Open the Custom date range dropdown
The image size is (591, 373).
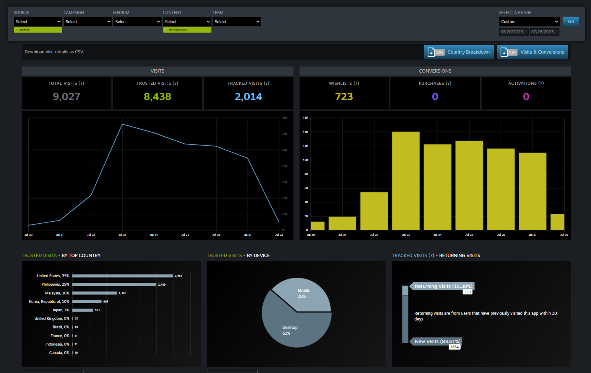click(x=529, y=22)
